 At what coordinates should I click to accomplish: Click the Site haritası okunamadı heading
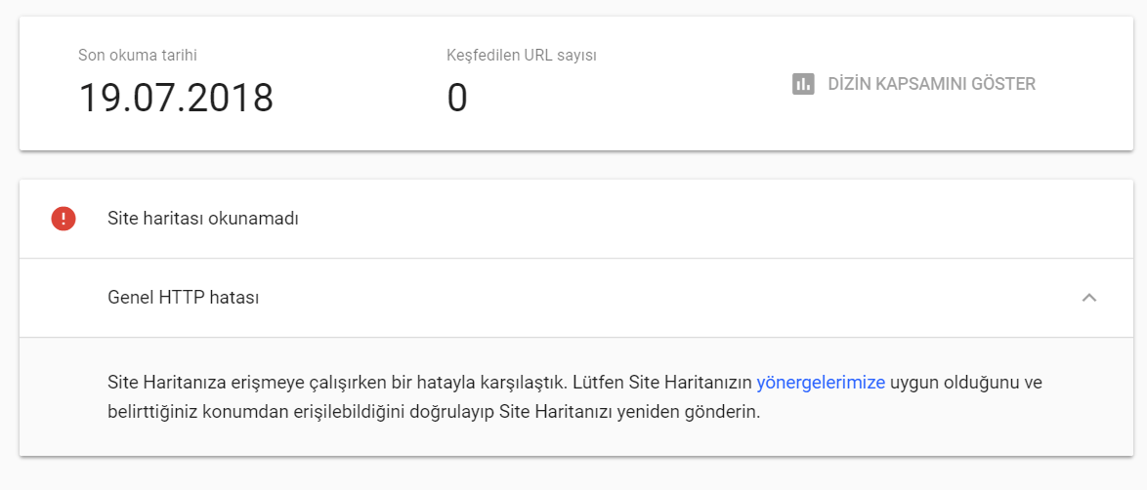point(202,219)
